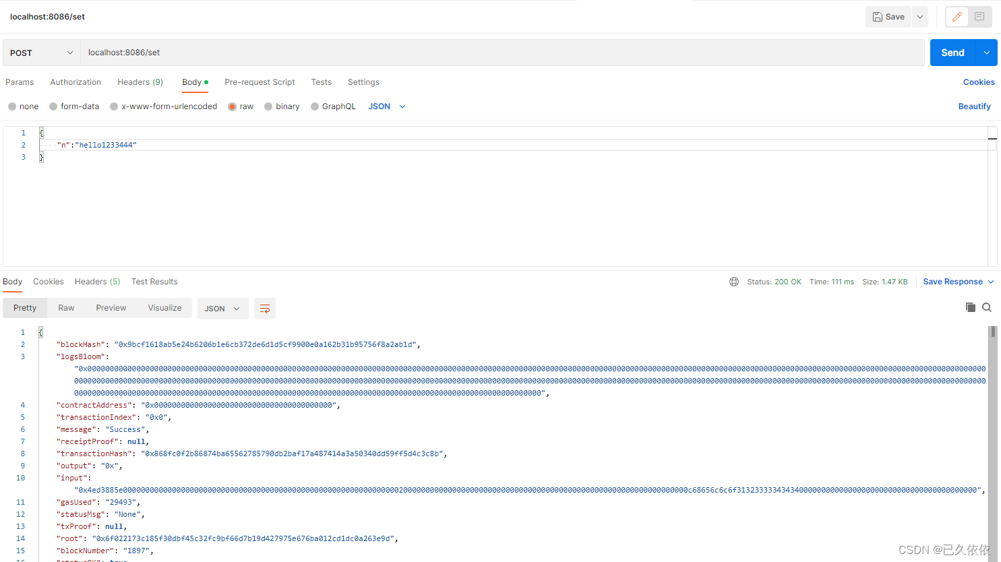Click the Size: 1.47 KB value
The width and height of the screenshot is (1001, 562).
[885, 282]
